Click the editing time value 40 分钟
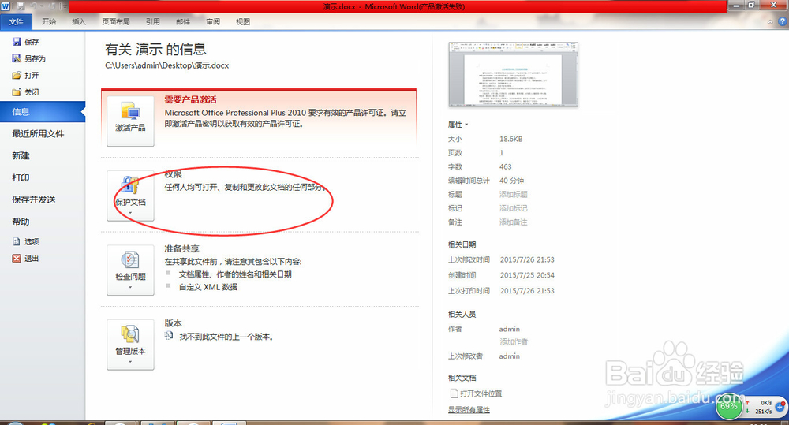The width and height of the screenshot is (789, 425). click(511, 181)
